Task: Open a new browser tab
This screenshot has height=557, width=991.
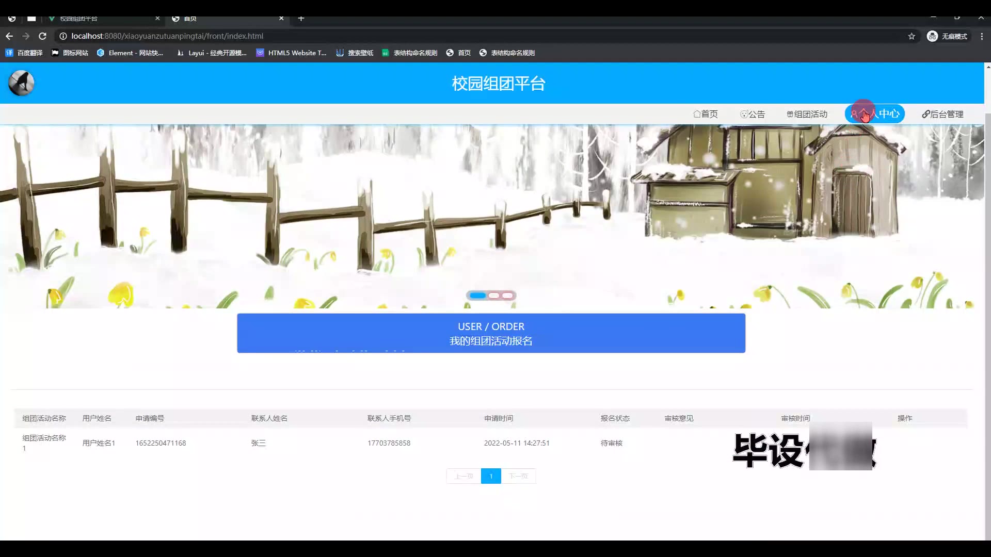Action: (301, 19)
